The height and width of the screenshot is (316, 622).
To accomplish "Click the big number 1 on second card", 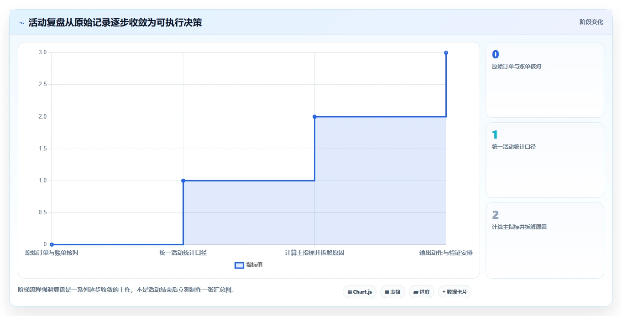I will coord(495,135).
